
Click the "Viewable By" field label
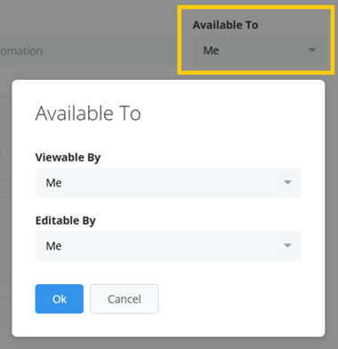pyautogui.click(x=68, y=157)
